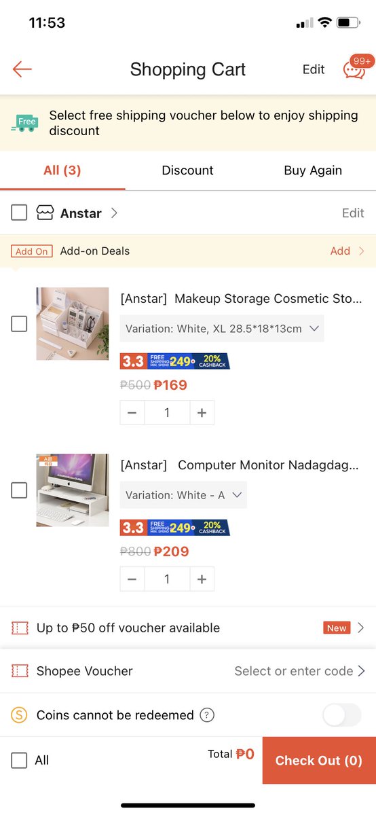Tap the free shipping truck icon

point(25,123)
